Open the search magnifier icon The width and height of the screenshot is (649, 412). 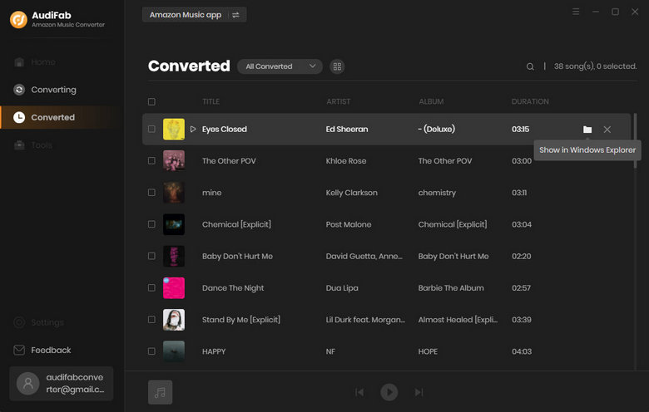coord(530,66)
